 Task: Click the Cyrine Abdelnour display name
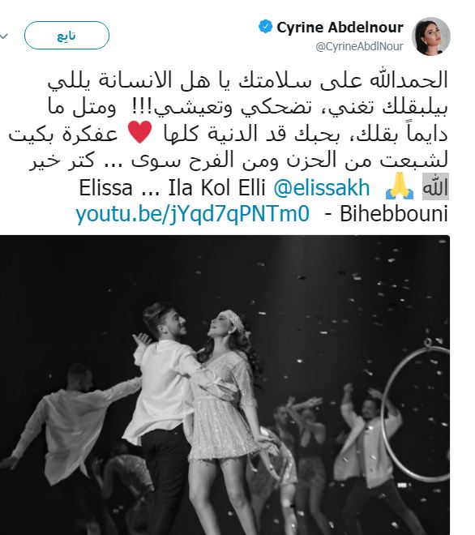(x=340, y=28)
